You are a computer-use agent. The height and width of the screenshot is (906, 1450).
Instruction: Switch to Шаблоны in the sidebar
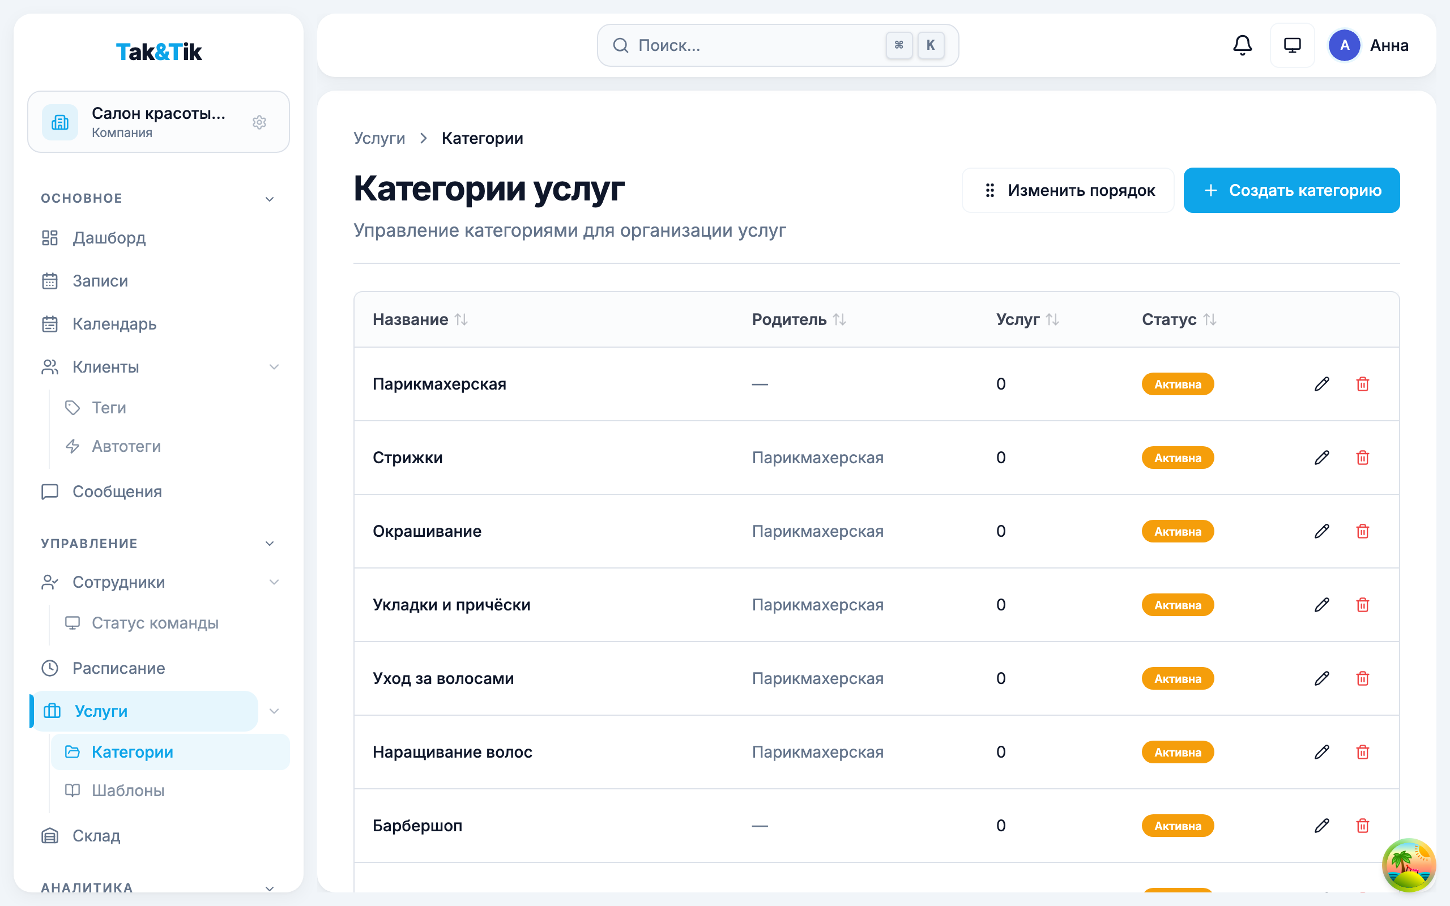[x=127, y=790]
